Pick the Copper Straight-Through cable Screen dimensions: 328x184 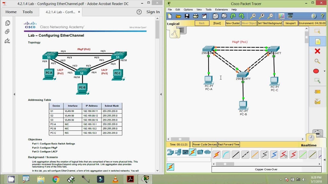(x=236, y=155)
